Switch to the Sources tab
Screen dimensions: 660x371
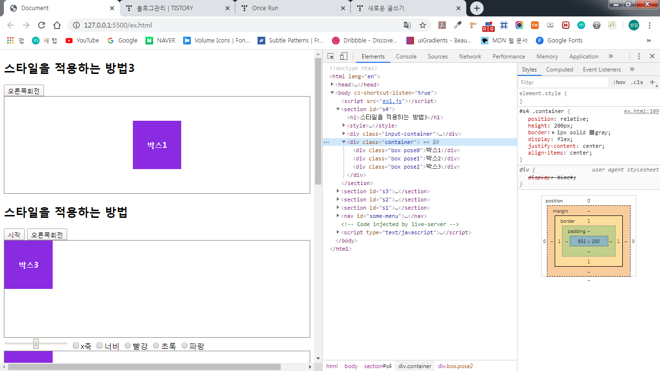(438, 57)
